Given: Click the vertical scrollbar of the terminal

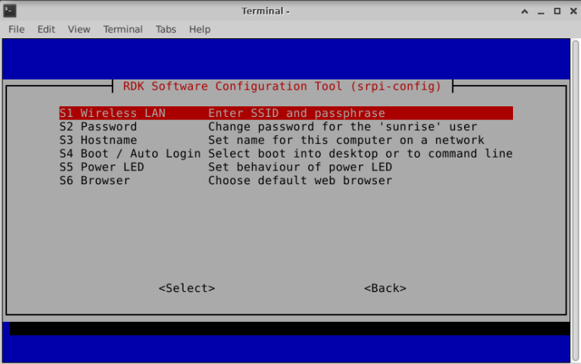Looking at the screenshot, I should point(576,200).
